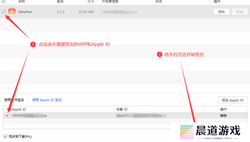The image size is (250, 142).
Task: Click the 状态 column header
Action: [x=159, y=2]
